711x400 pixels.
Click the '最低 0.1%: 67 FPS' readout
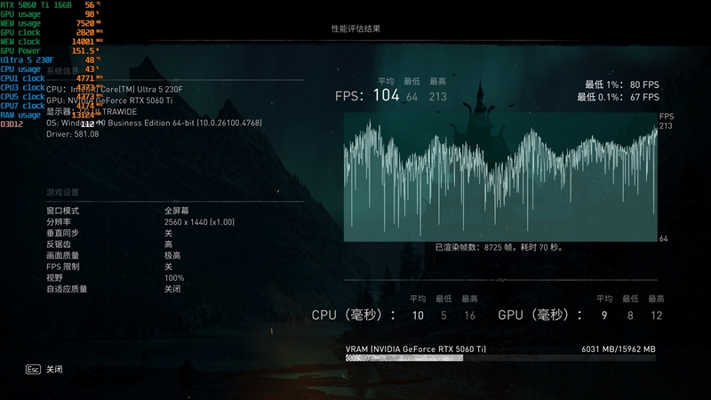tap(618, 97)
